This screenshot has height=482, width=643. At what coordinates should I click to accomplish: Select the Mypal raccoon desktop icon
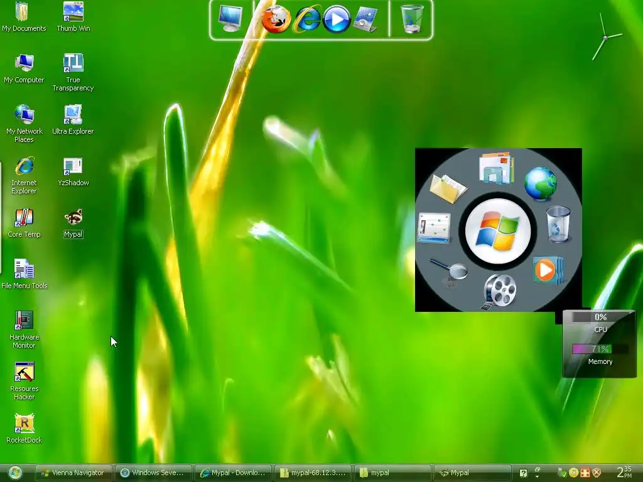point(73,223)
